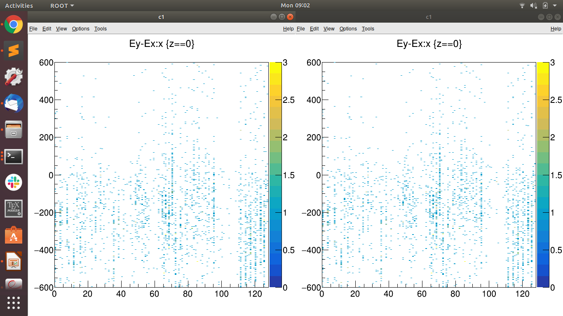Select the right plot title Ey-Ex:x {z==0}
The image size is (563, 316).
[x=429, y=44]
